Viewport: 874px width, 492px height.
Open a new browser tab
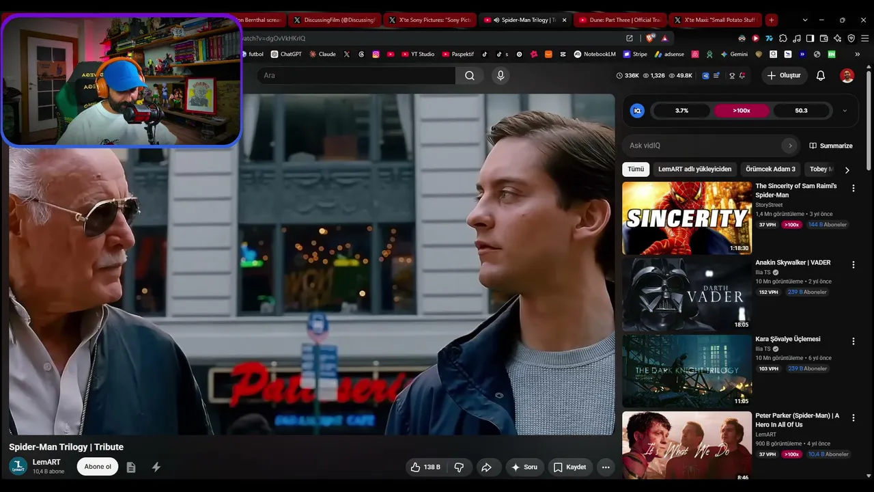[x=771, y=20]
